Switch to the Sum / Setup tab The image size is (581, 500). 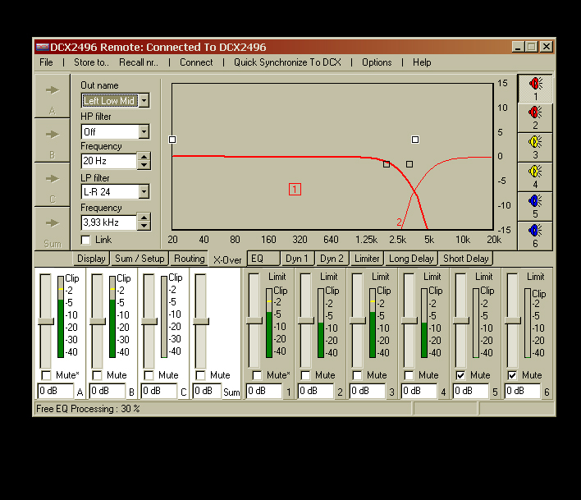click(140, 259)
